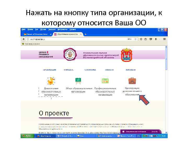Select the second active browser tab
Viewport: 188px width, 141px height.
tap(68, 34)
